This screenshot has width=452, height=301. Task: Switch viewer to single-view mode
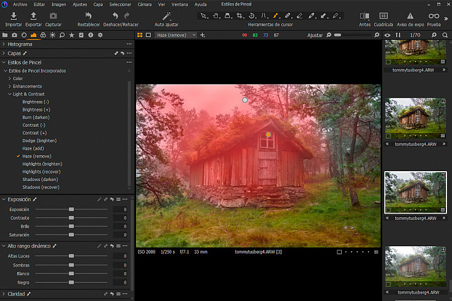pyautogui.click(x=148, y=35)
